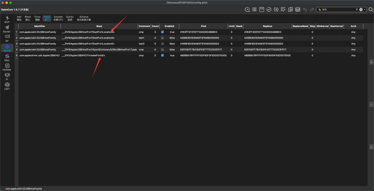Select Identifier cell com.apple.driver.usb.AppleUSBXHCI

(40, 55)
